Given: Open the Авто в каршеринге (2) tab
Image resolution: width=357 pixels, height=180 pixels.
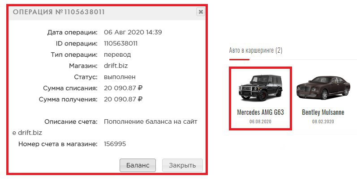Looking at the screenshot, I should [256, 50].
